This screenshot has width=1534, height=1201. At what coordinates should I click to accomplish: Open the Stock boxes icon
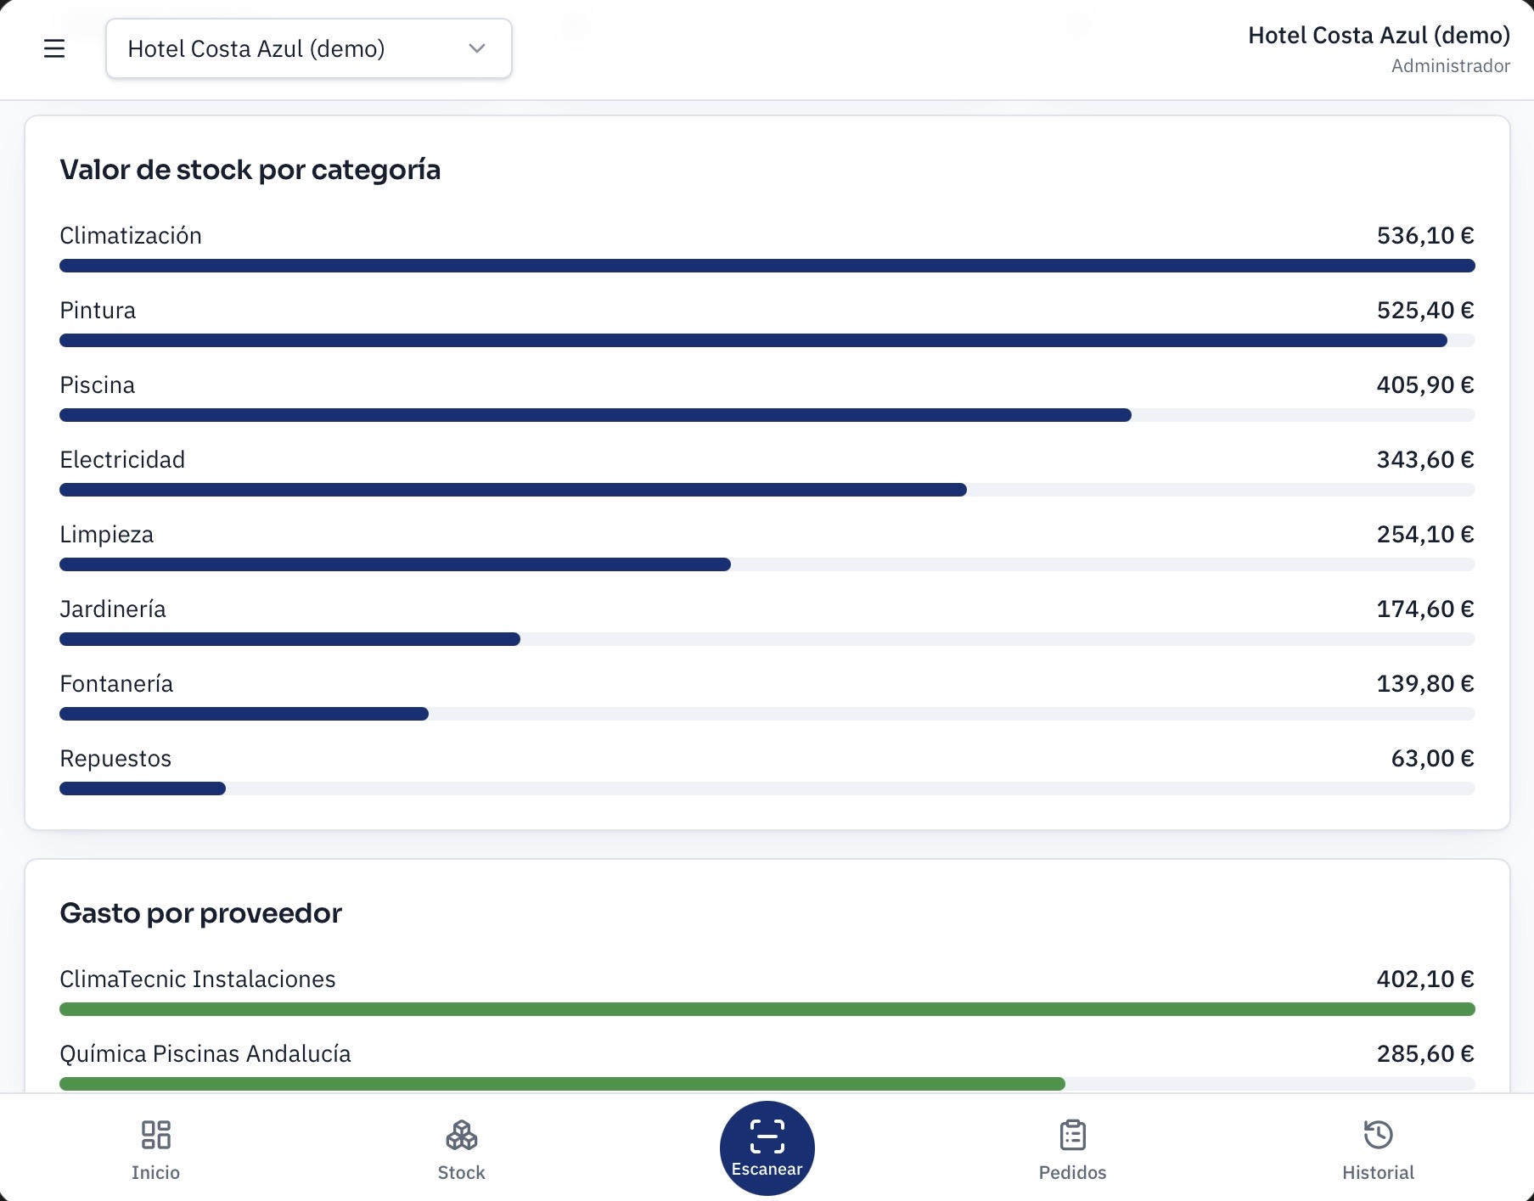(x=461, y=1135)
